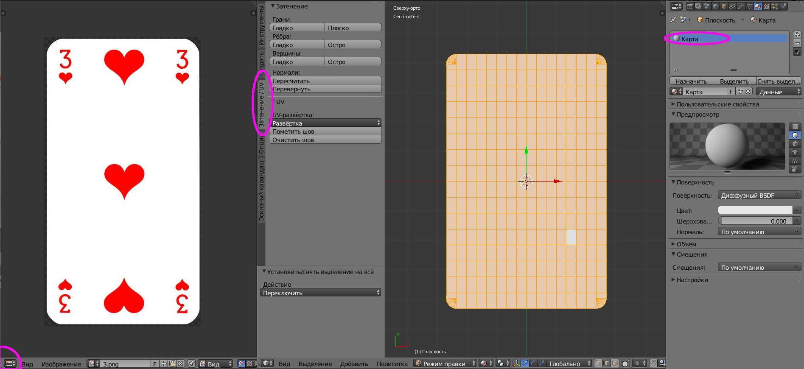Click the Назначить button
This screenshot has width=804, height=369.
coord(691,81)
